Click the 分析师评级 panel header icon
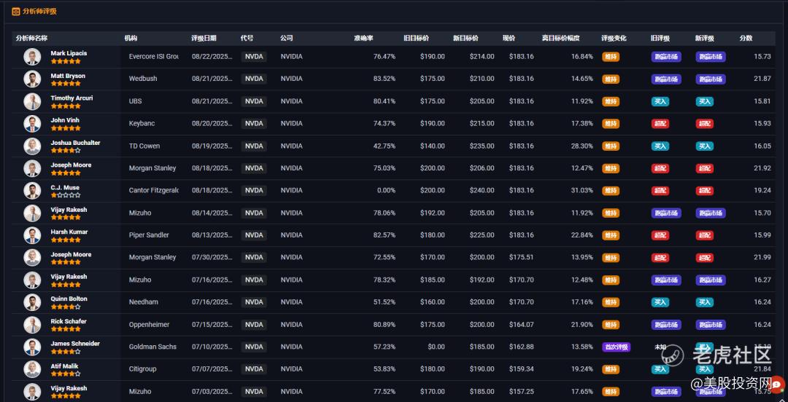Screen dimensions: 788x402 (15, 11)
